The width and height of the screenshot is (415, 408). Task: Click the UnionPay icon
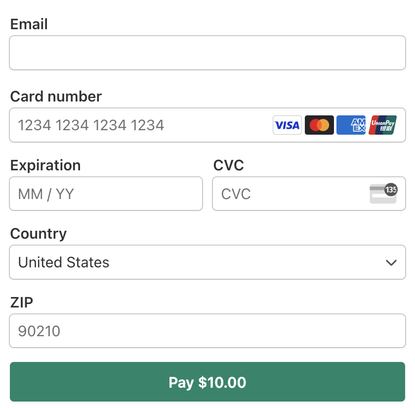(x=382, y=125)
